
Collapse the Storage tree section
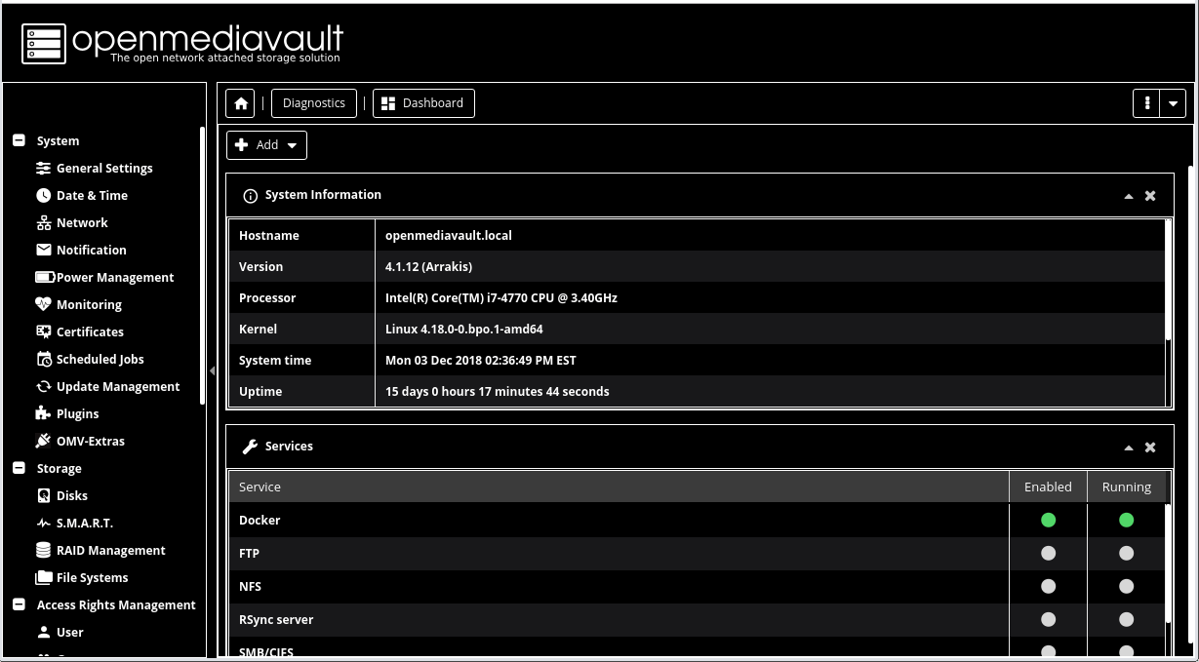click(19, 468)
